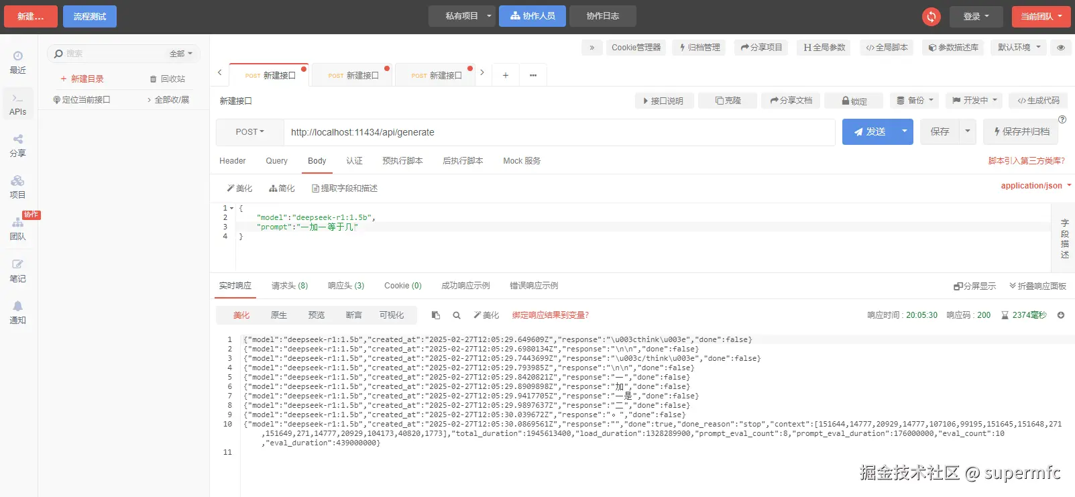Open the 当前团队 team dropdown

point(1041,17)
